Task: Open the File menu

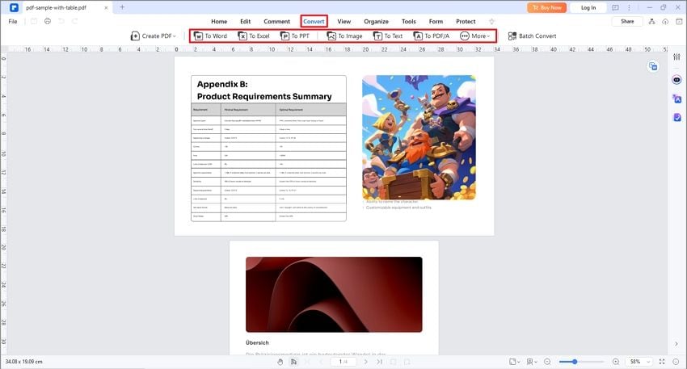Action: (13, 22)
